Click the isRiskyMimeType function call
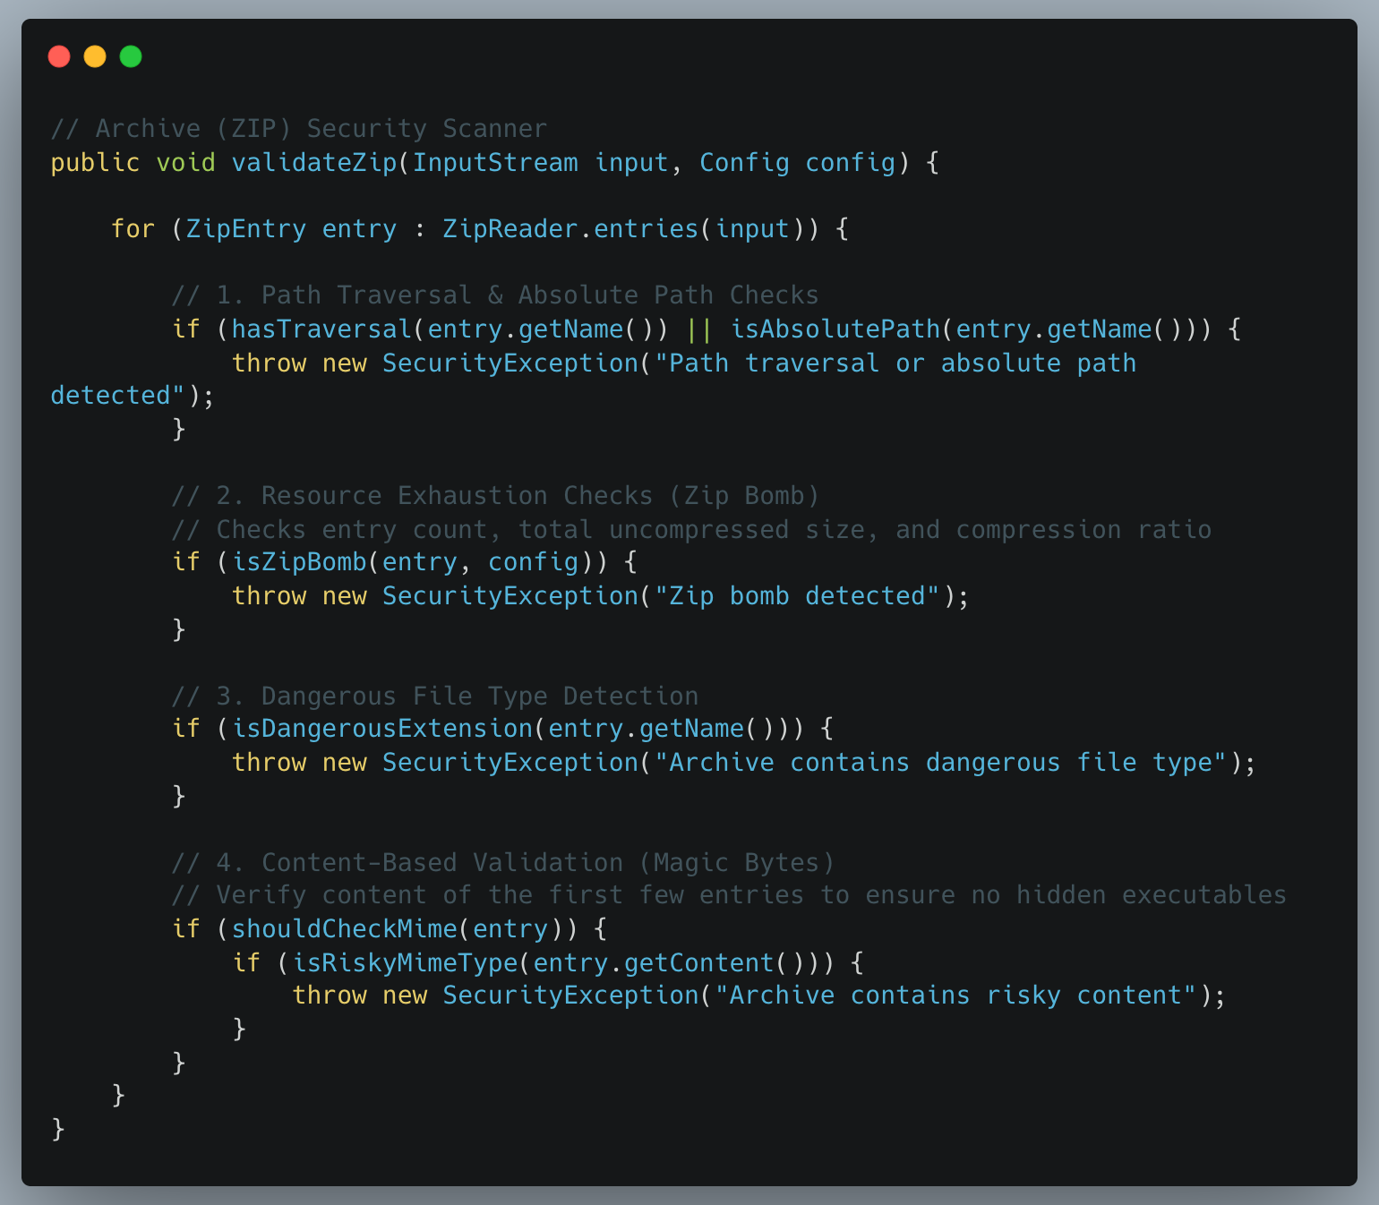 point(405,963)
